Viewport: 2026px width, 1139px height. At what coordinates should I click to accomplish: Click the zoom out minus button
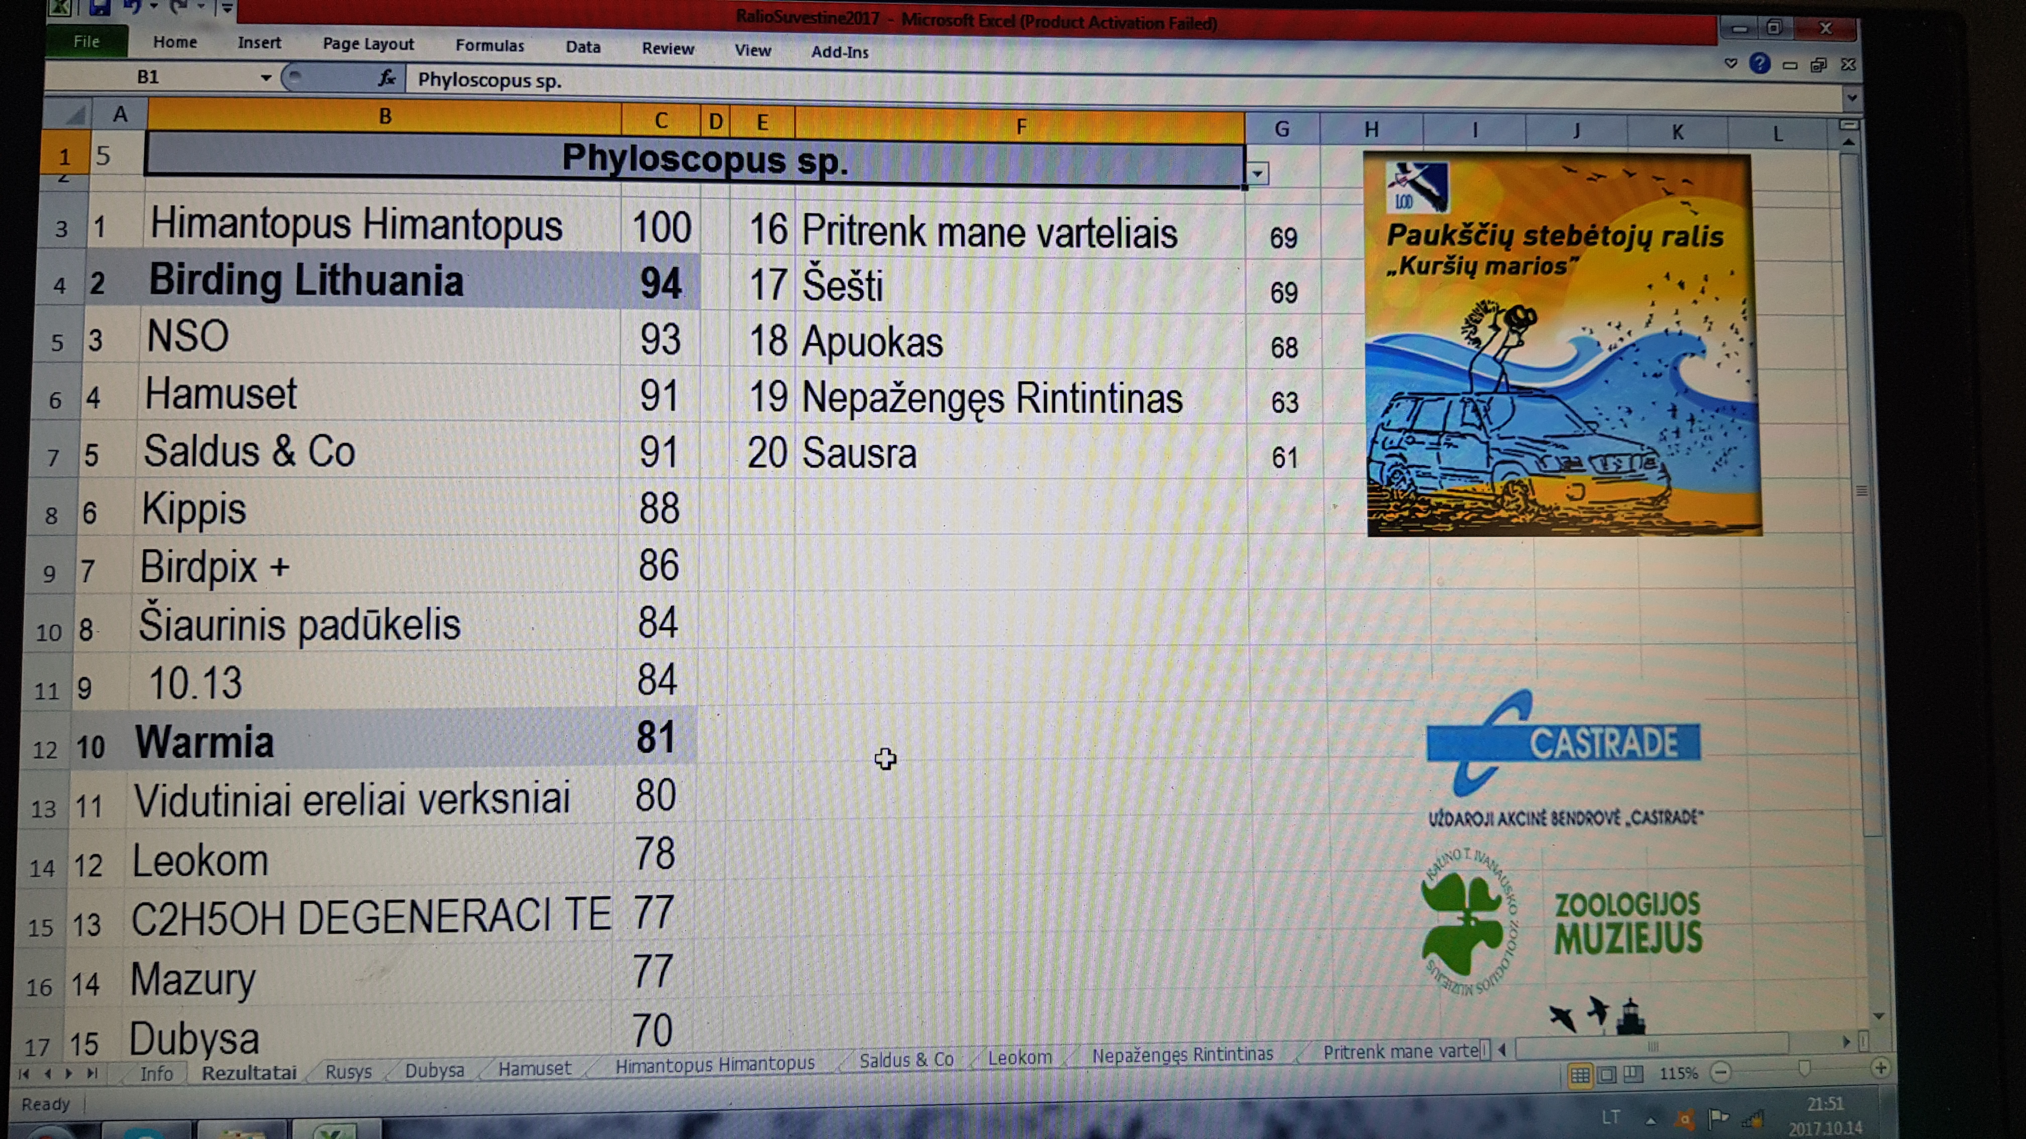pyautogui.click(x=1721, y=1072)
